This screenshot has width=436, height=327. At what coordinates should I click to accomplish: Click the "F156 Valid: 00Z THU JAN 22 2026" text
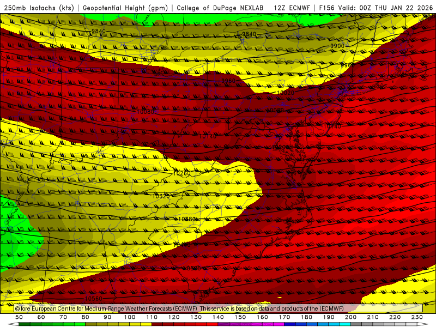coord(376,8)
